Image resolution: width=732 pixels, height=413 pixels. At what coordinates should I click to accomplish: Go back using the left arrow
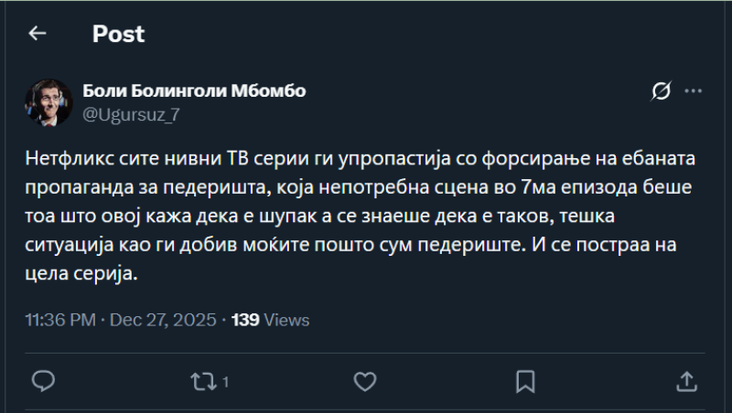[x=37, y=34]
